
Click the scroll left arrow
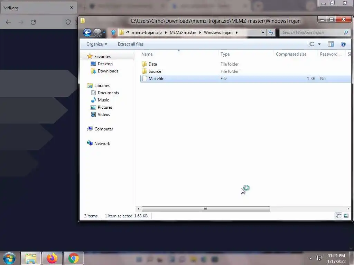tap(138, 209)
